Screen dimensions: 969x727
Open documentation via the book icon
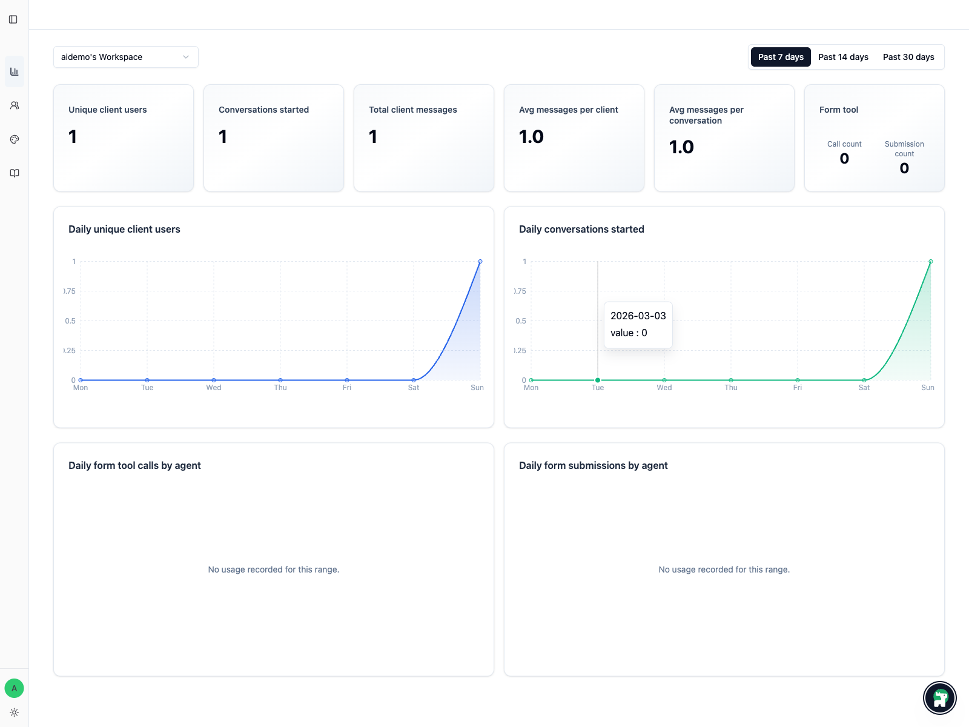(x=14, y=173)
